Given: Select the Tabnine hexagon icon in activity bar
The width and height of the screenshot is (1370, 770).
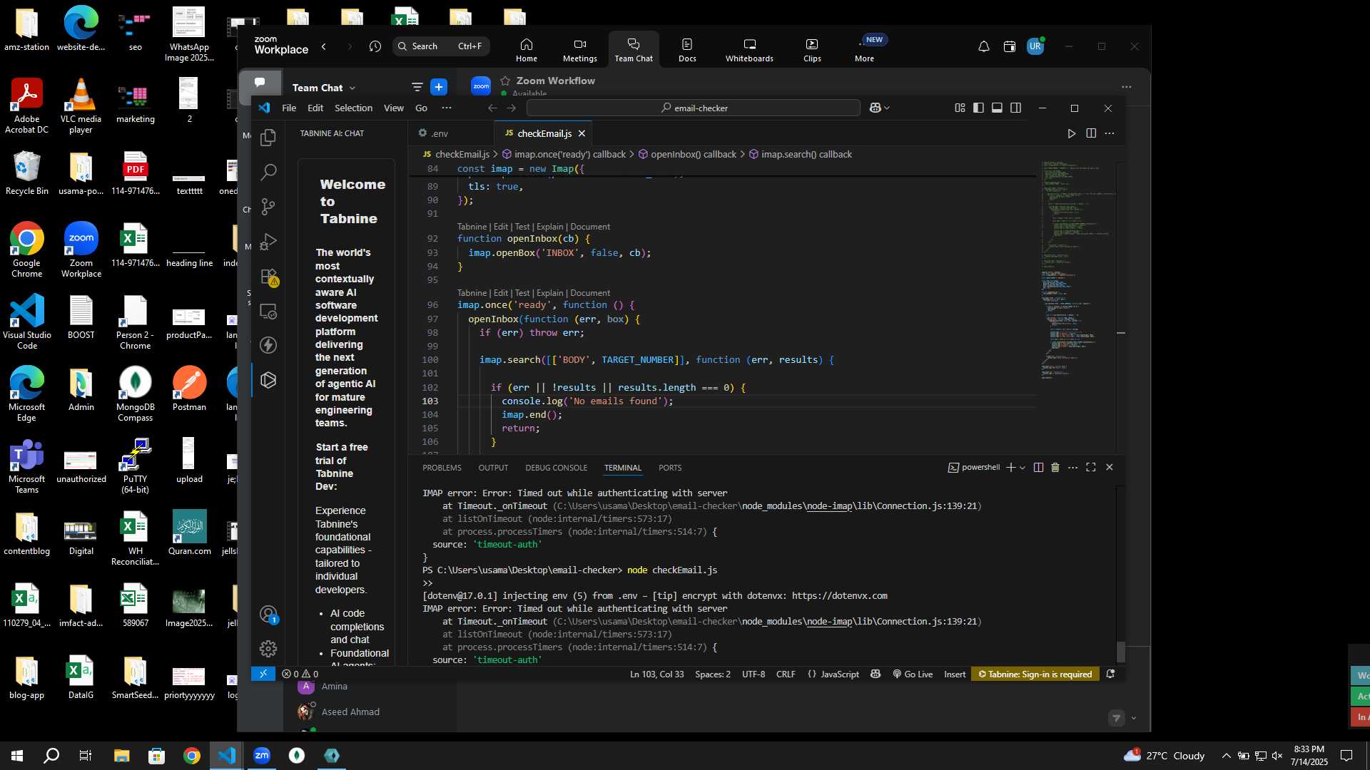Looking at the screenshot, I should click(x=268, y=380).
